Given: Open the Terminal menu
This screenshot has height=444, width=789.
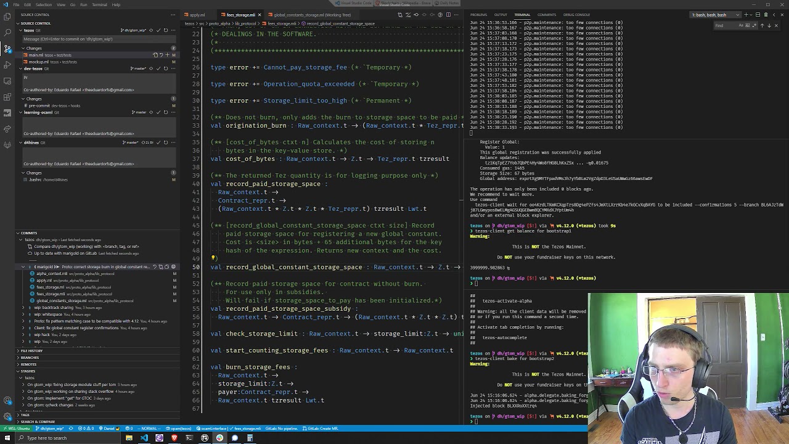Looking at the screenshot, I should tap(99, 4).
